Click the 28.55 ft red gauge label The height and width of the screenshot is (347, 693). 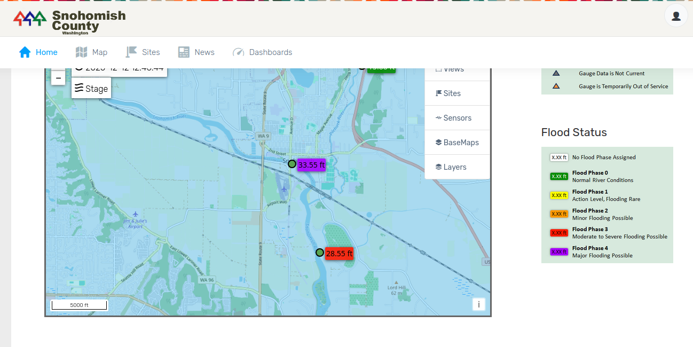[339, 254]
